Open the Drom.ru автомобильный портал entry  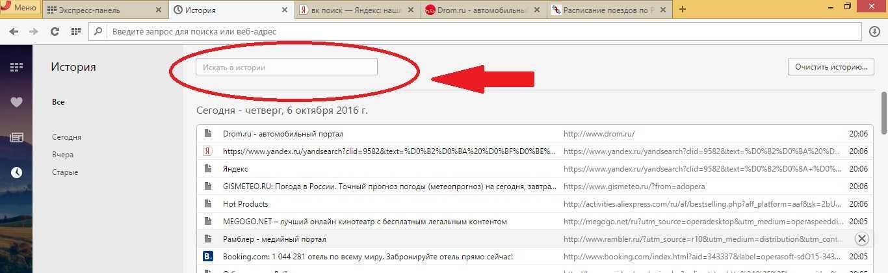coord(283,133)
